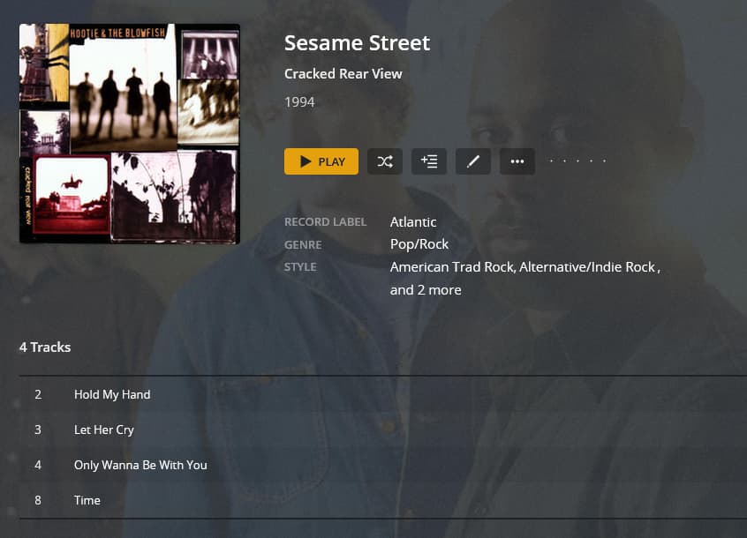The height and width of the screenshot is (538, 747).
Task: Set rating with the first rating dot
Action: coord(552,161)
